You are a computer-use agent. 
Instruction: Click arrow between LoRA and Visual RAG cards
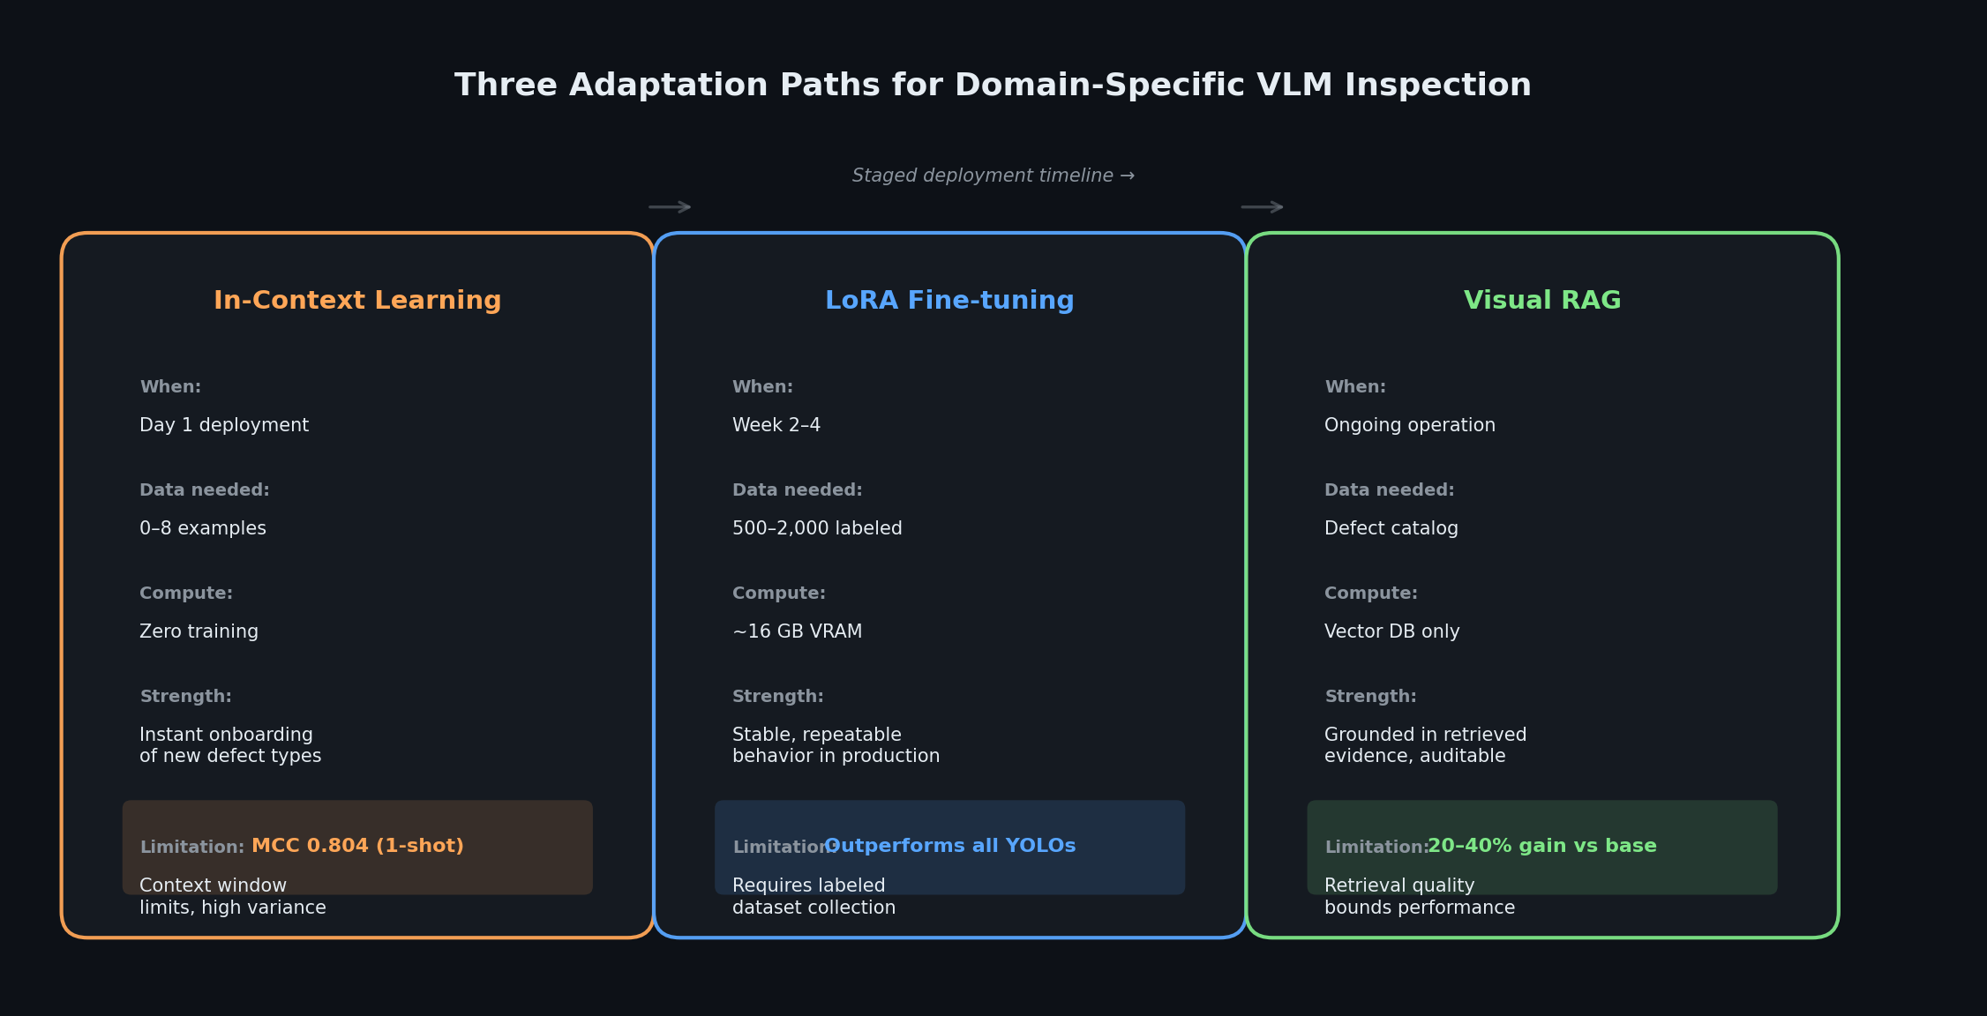(1262, 207)
